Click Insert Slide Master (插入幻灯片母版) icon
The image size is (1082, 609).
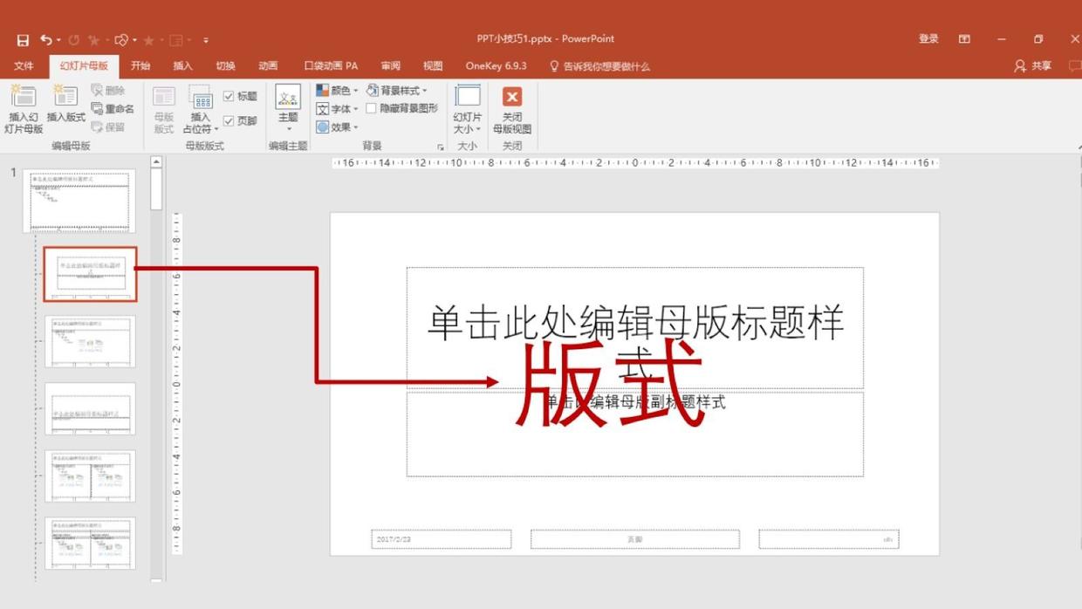[x=24, y=97]
